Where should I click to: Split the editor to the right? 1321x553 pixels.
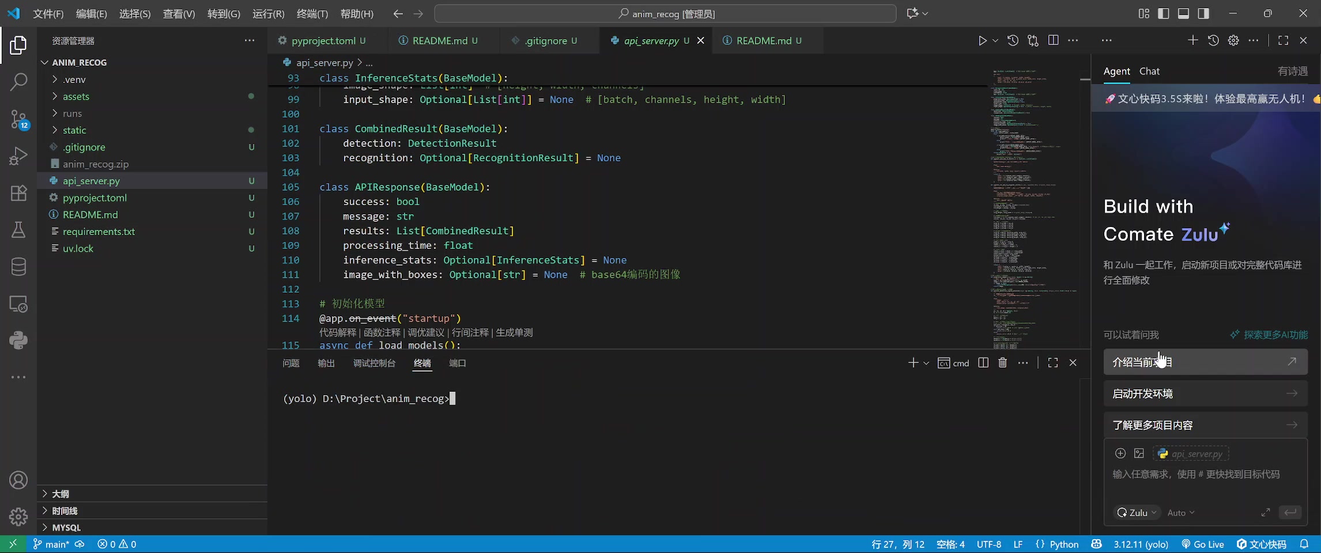1053,40
